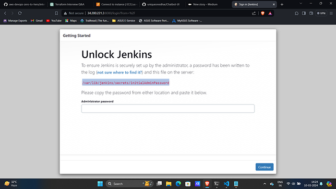Open the extensions puzzle icon
336x189 pixels.
point(297,13)
